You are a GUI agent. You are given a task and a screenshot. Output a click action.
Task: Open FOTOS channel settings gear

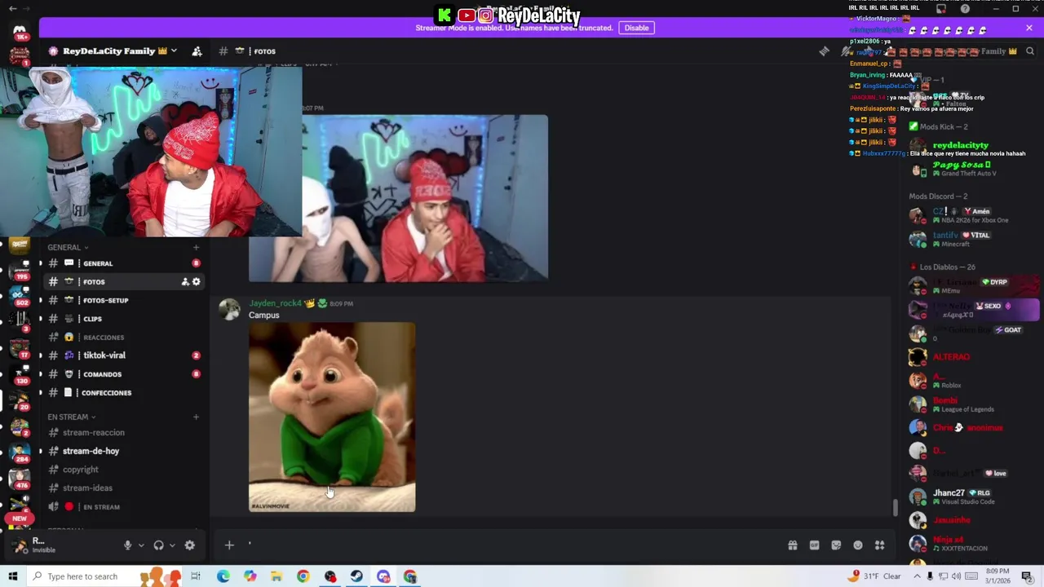click(x=196, y=282)
